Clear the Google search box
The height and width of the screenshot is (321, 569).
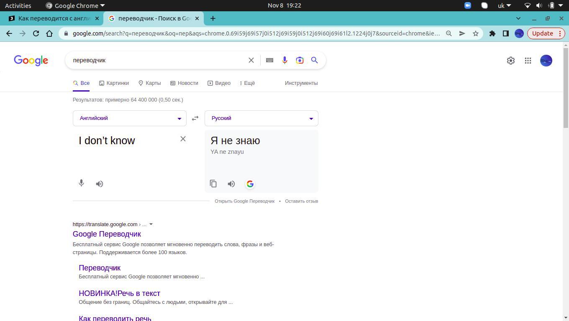point(251,60)
